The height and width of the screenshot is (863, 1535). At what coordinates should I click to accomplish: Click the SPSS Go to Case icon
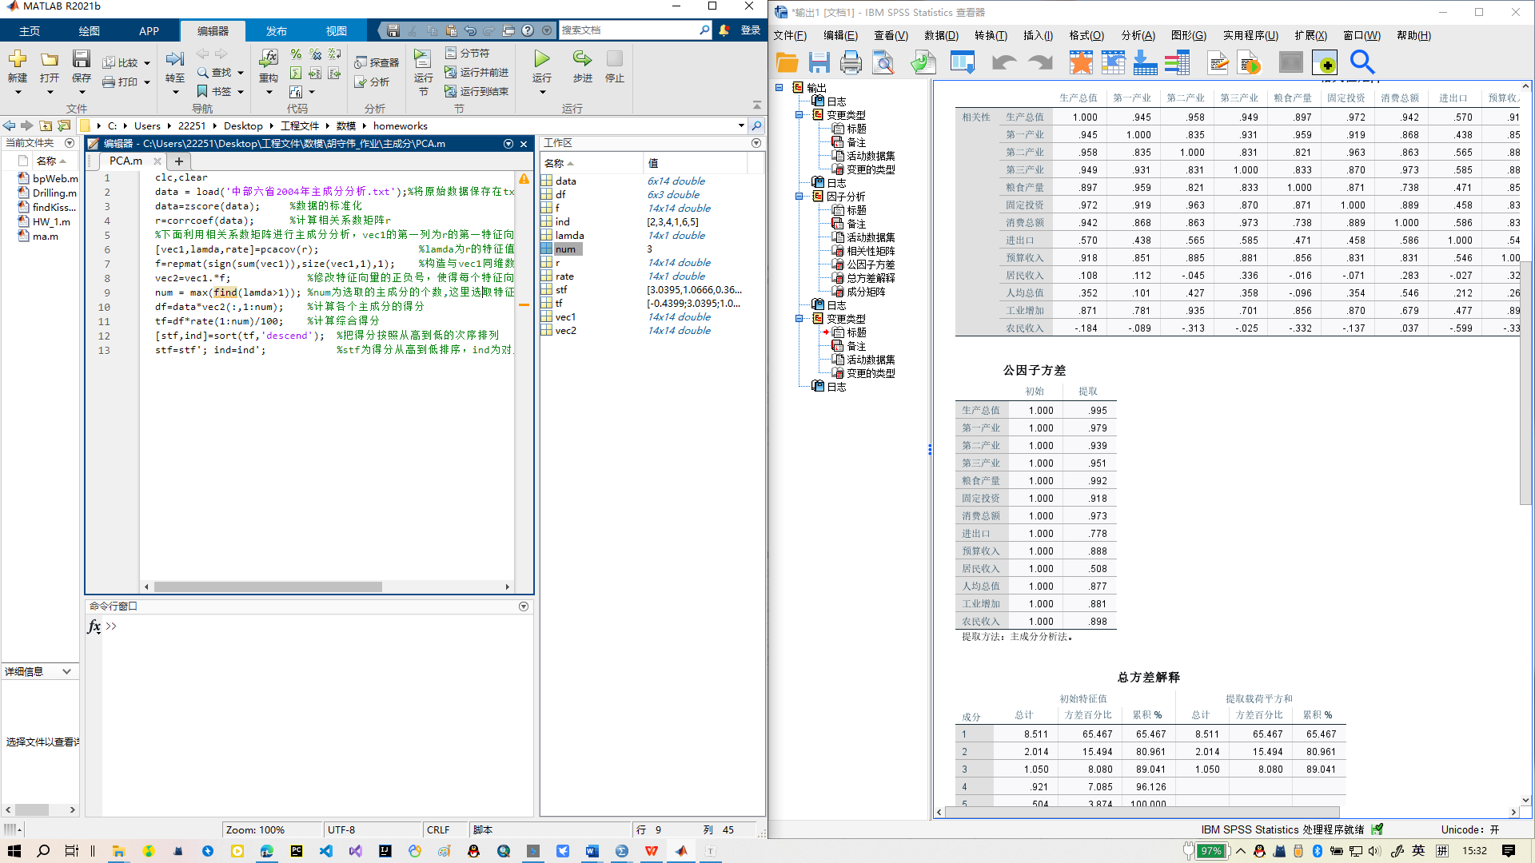point(1113,62)
